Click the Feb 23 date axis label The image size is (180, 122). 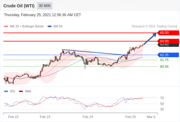click(45, 117)
